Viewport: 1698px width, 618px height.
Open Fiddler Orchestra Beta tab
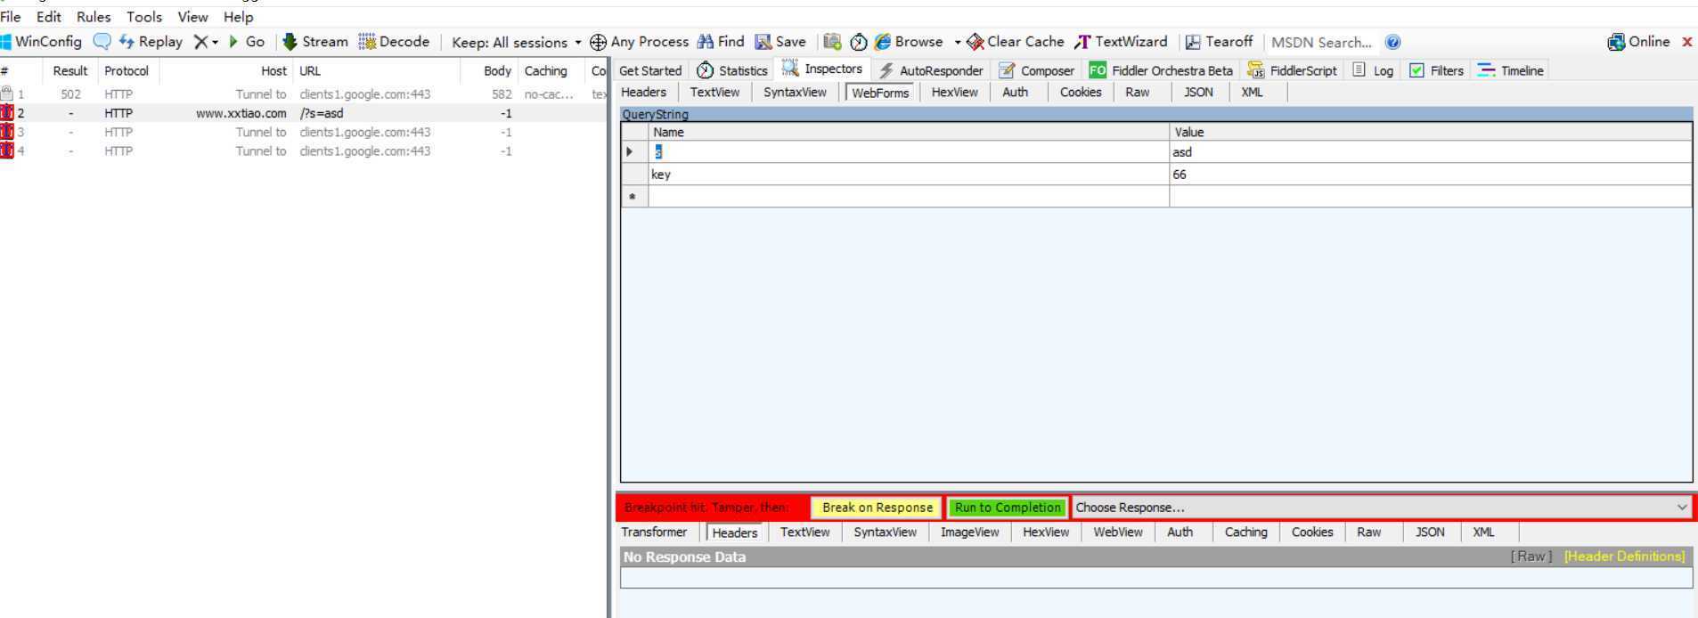(1162, 70)
